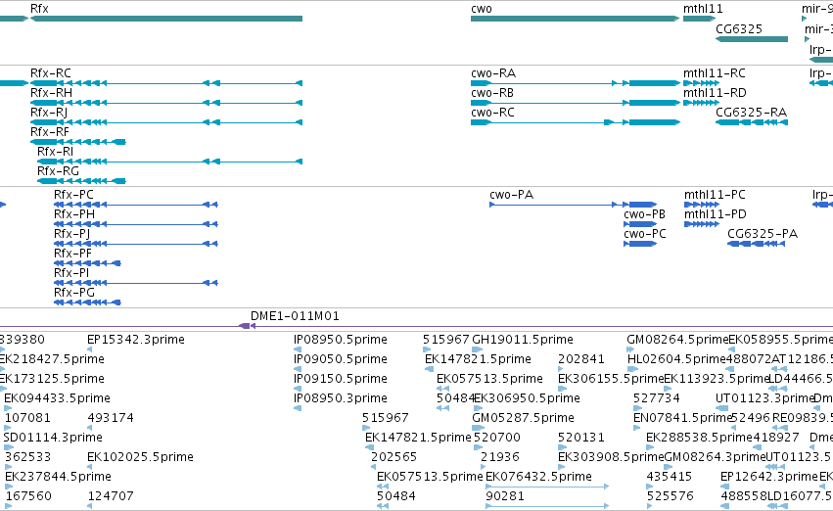Image resolution: width=833 pixels, height=511 pixels.
Task: Select the mthl11-PD protein label
Action: (x=716, y=214)
